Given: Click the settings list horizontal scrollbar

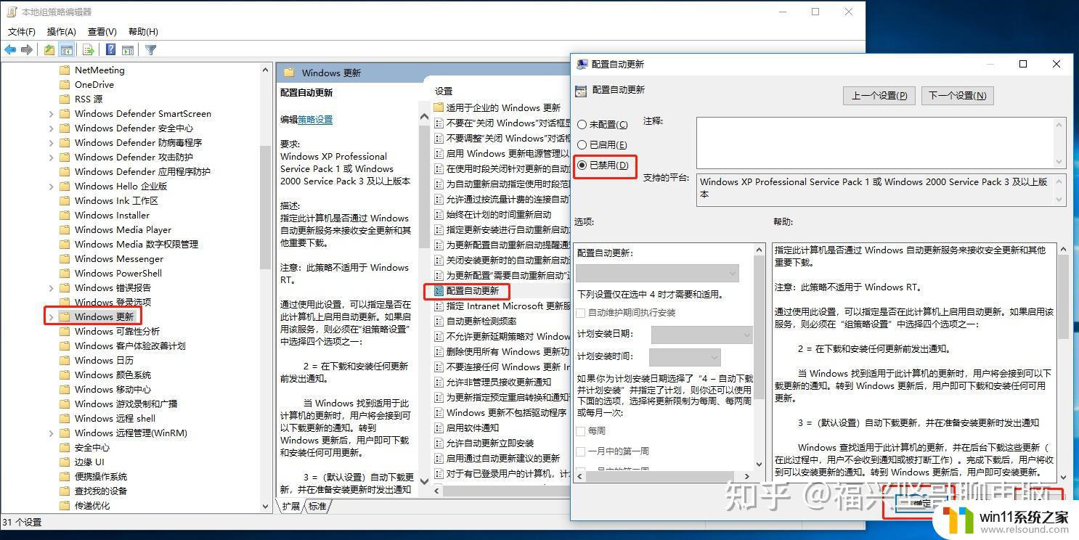Looking at the screenshot, I should click(502, 491).
